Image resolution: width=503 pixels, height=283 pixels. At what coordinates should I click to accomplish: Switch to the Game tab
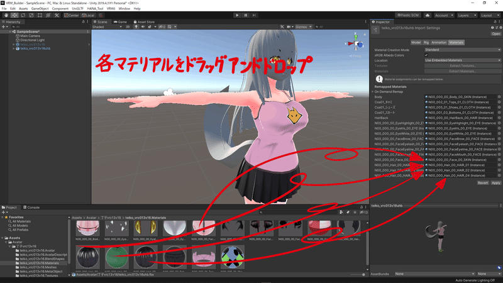coord(120,22)
